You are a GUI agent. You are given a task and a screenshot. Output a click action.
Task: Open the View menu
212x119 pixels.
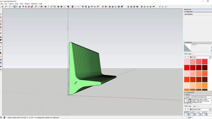tap(6, 4)
